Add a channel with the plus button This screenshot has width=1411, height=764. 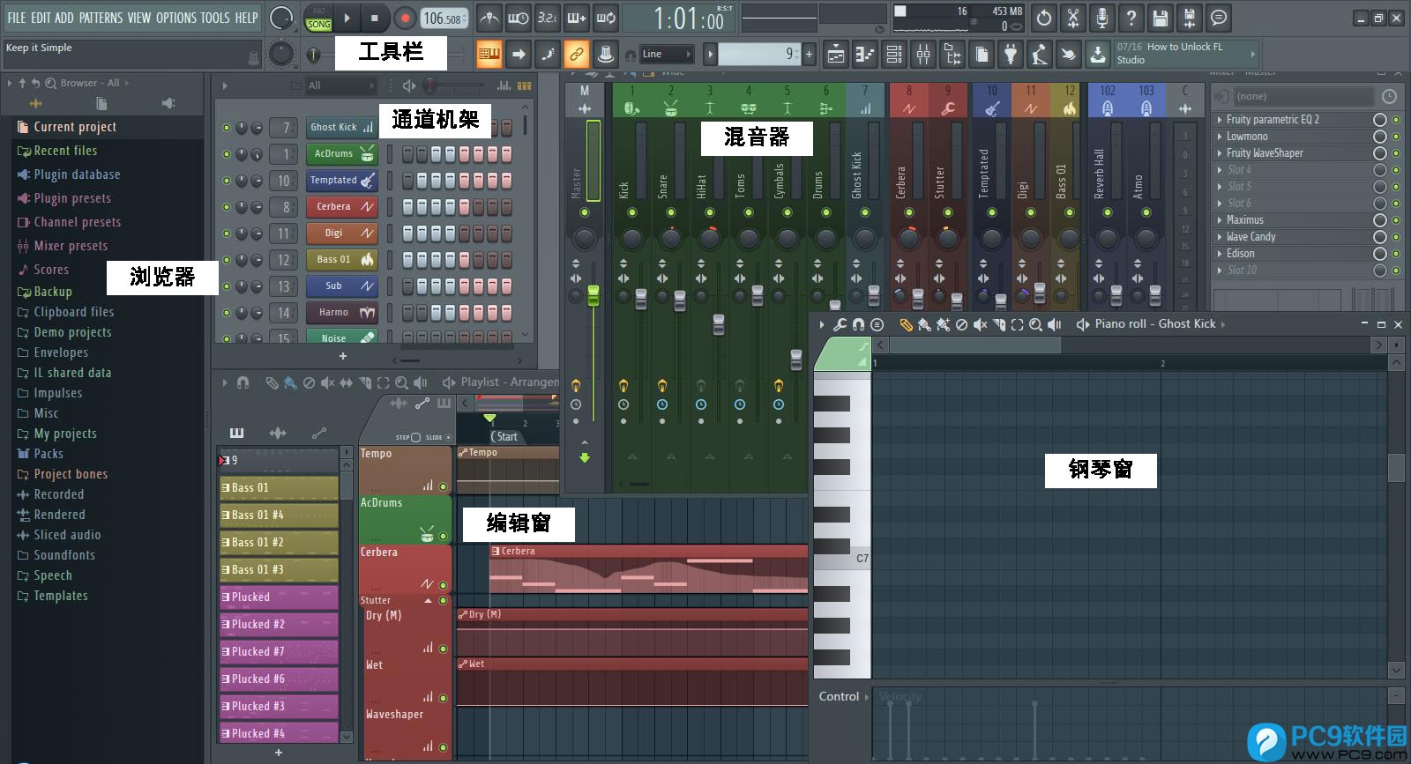click(x=343, y=356)
